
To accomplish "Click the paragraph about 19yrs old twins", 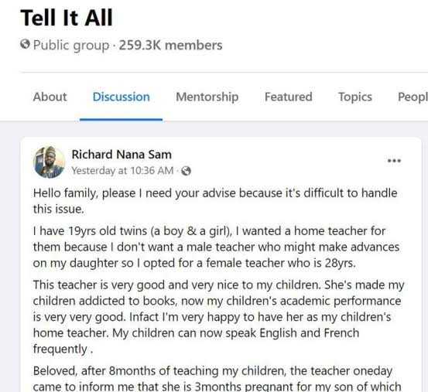I will (x=216, y=247).
